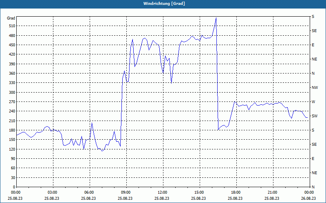Click the '0' y-axis origin value
The height and width of the screenshot is (203, 326).
[14, 187]
